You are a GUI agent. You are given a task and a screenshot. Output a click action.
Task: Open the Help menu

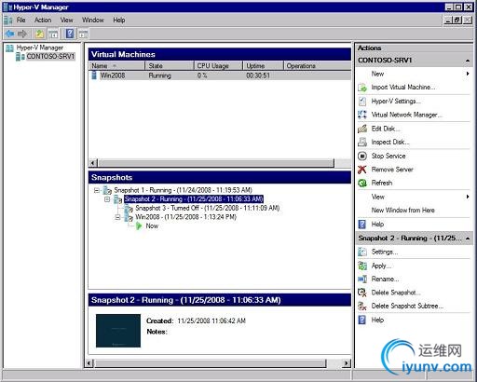[119, 20]
